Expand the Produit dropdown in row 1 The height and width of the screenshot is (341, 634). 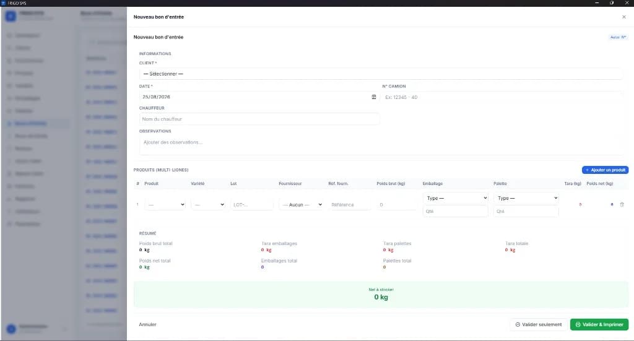click(x=166, y=205)
